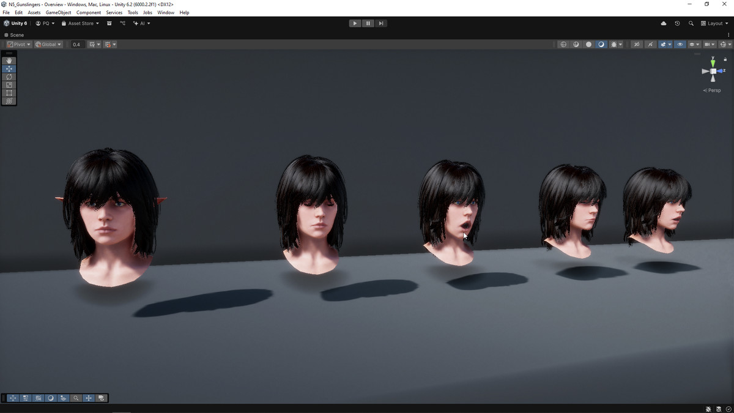Start Play mode
The image size is (734, 413).
coord(355,23)
